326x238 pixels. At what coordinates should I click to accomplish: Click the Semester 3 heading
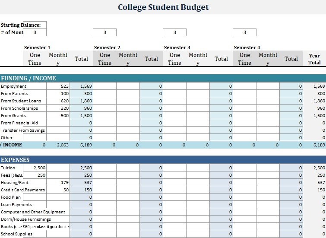(x=177, y=48)
